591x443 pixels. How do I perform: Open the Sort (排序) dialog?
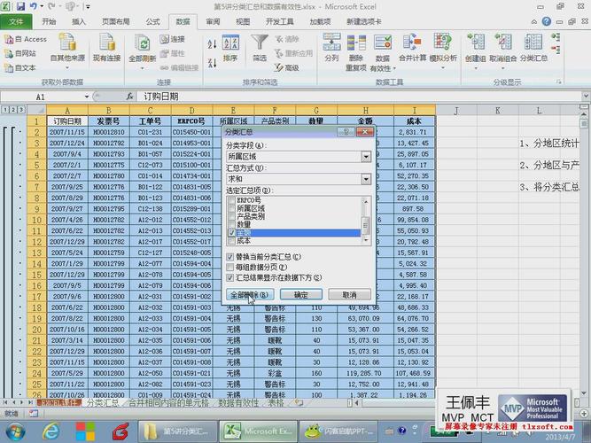(230, 48)
